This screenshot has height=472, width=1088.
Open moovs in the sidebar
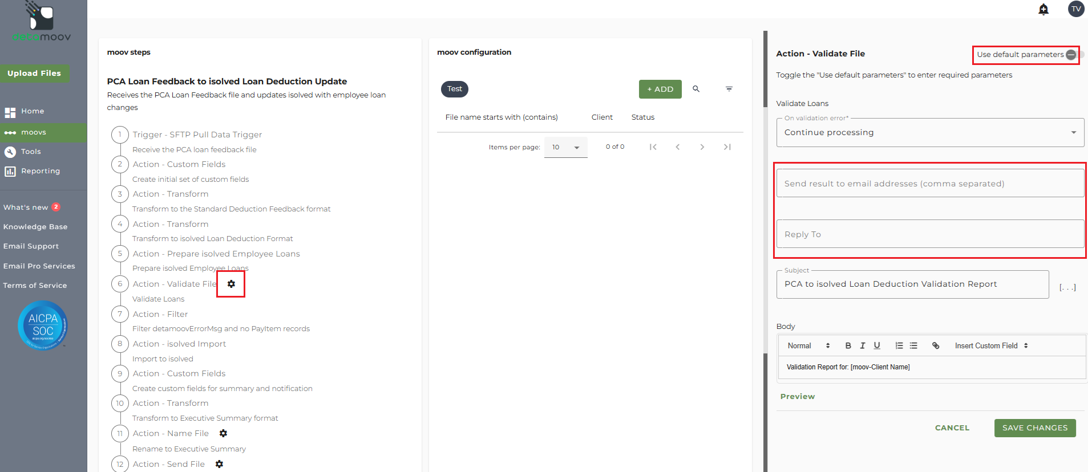[43, 132]
